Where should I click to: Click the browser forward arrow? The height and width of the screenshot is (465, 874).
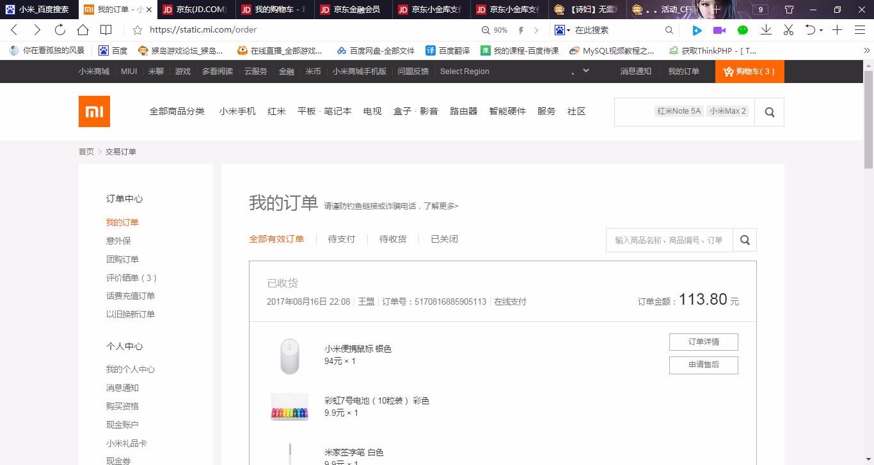coord(37,30)
